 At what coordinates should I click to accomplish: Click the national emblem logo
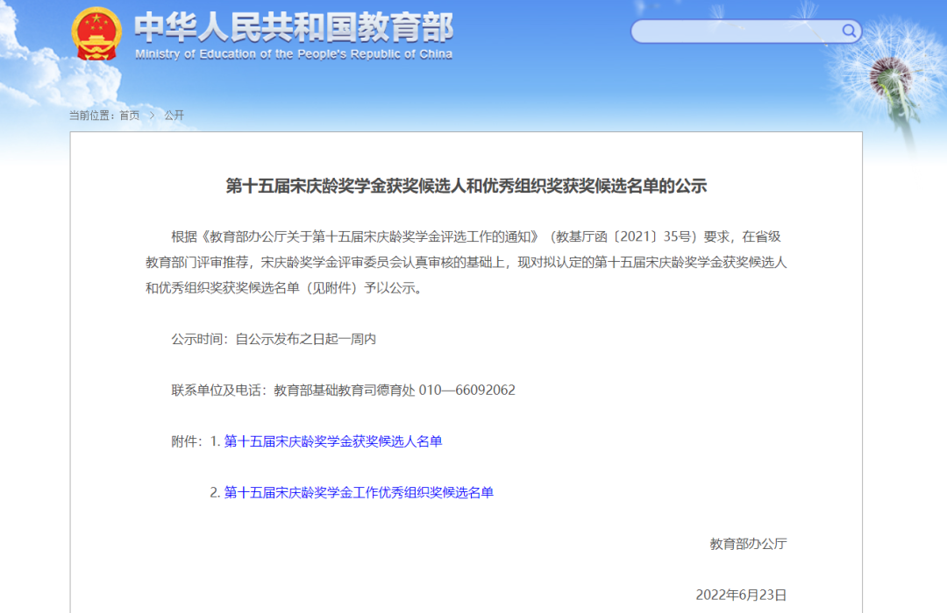(x=96, y=34)
